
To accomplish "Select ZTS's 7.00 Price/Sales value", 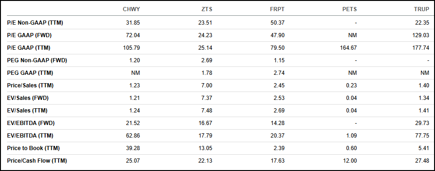I will pos(207,85).
